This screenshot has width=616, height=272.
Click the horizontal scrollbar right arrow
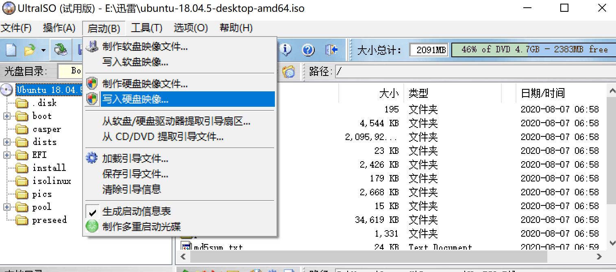(599, 257)
